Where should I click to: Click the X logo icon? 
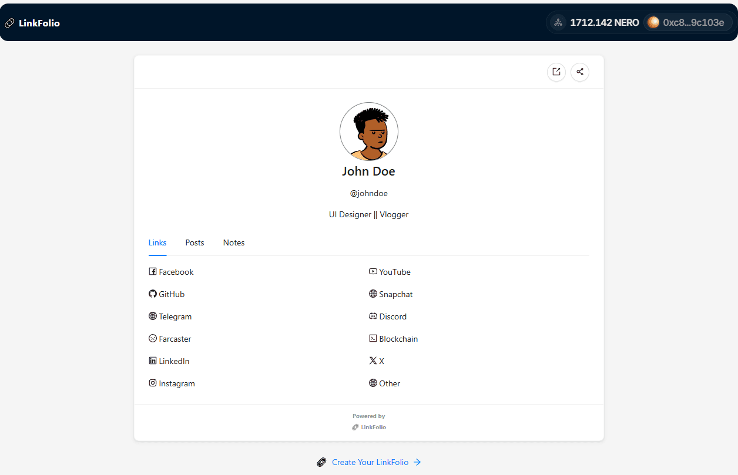tap(373, 361)
